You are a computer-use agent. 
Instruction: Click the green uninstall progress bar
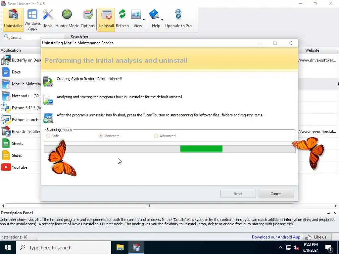tap(201, 149)
